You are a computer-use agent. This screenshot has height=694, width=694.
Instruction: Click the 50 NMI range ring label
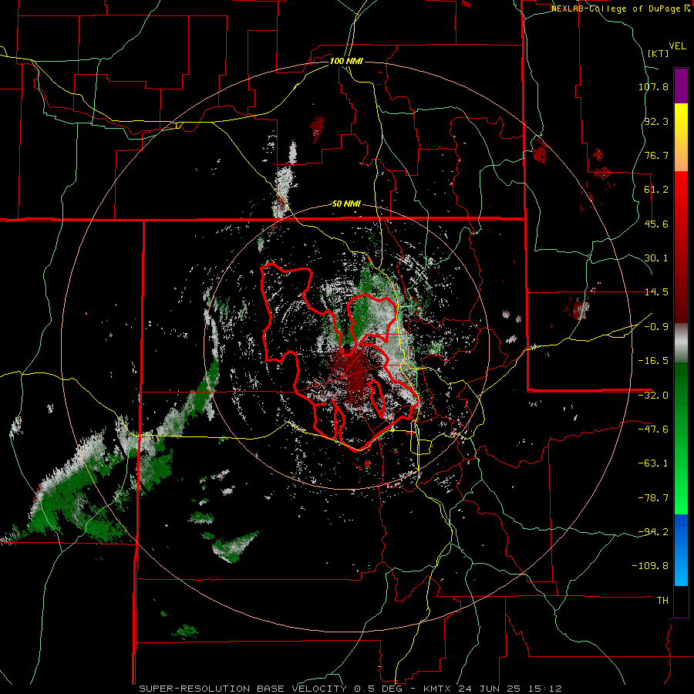pos(346,204)
